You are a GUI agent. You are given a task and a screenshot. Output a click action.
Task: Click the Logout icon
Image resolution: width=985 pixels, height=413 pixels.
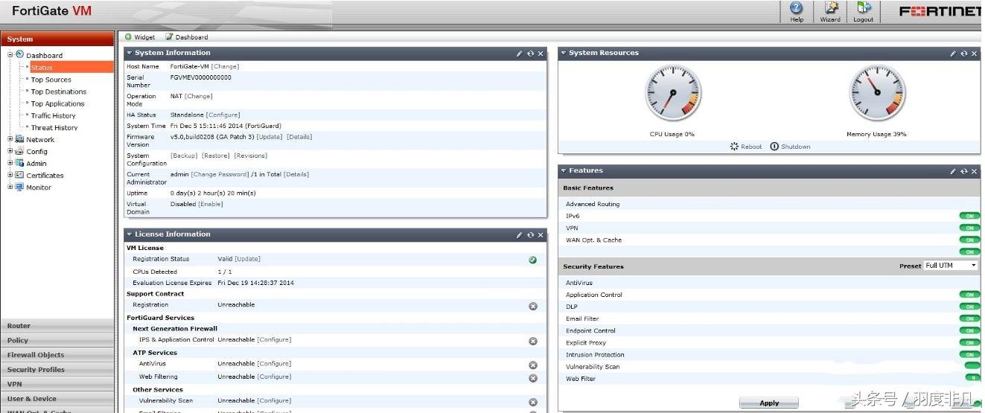pyautogui.click(x=864, y=9)
